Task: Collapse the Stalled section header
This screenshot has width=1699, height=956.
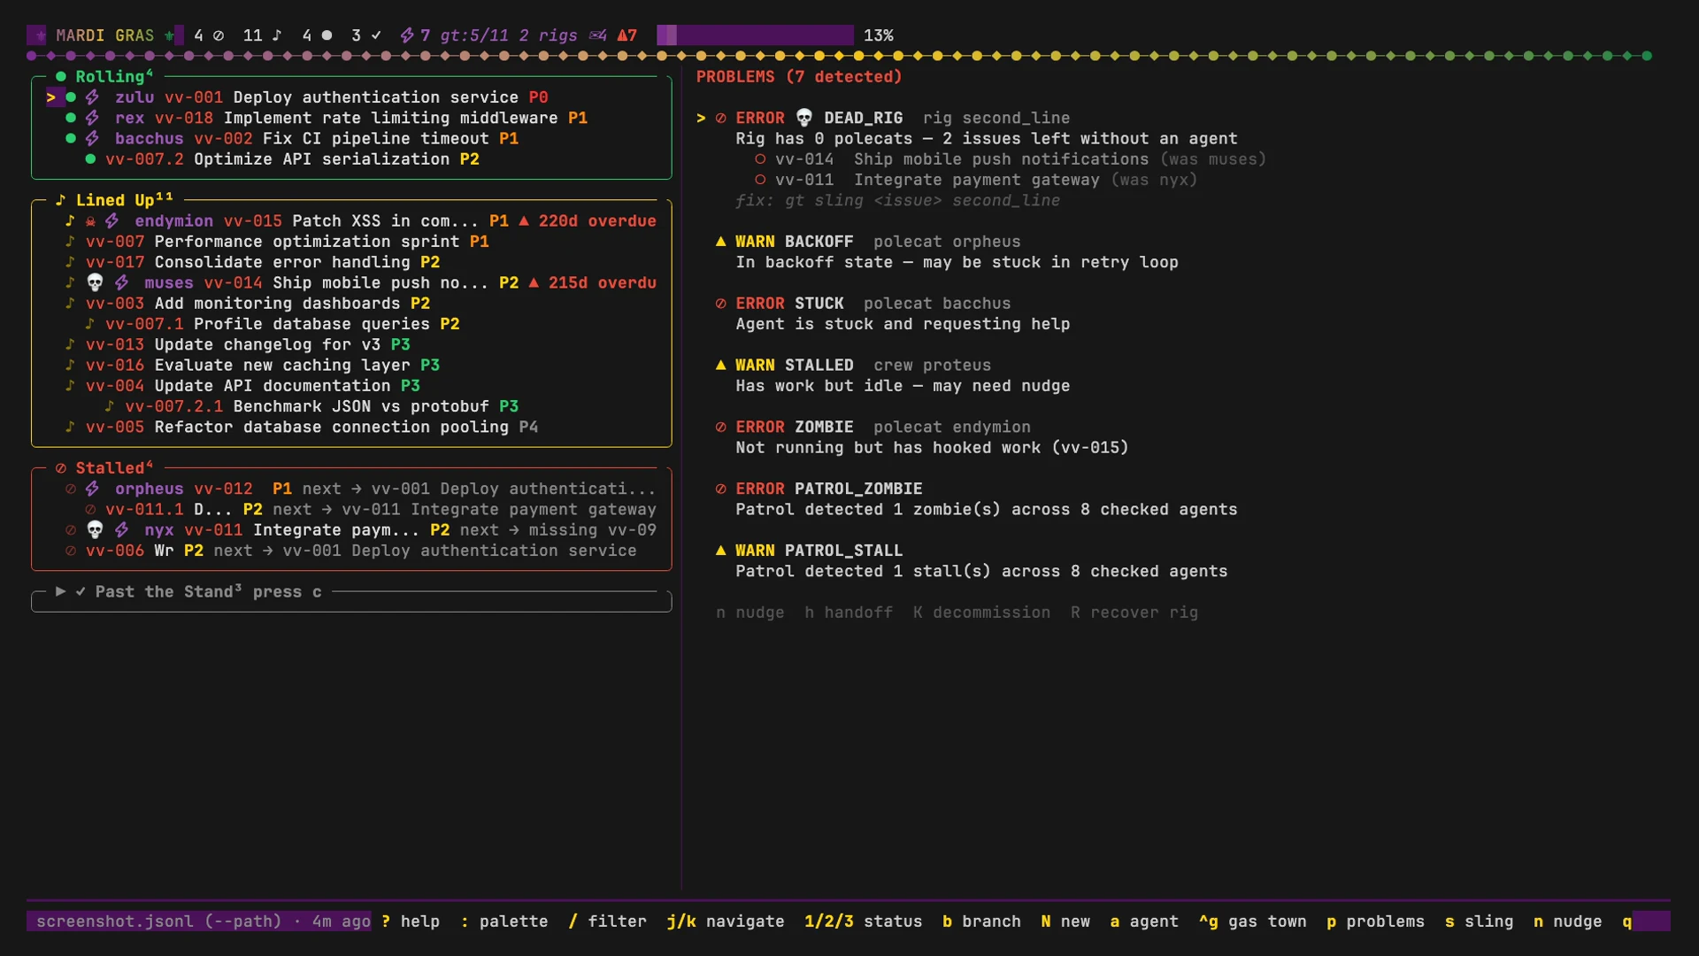Action: click(104, 468)
